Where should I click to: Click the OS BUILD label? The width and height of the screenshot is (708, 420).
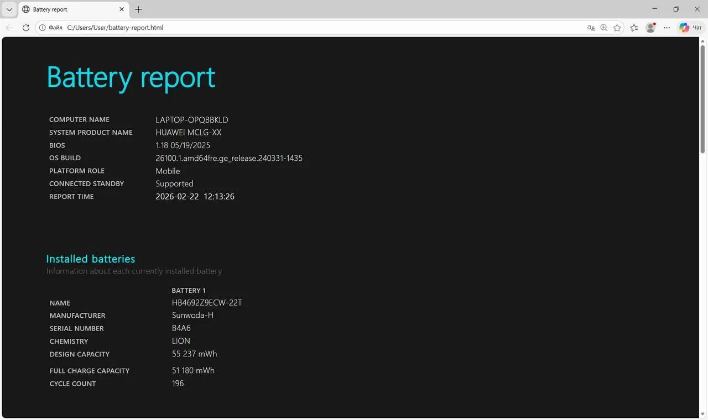click(x=65, y=158)
